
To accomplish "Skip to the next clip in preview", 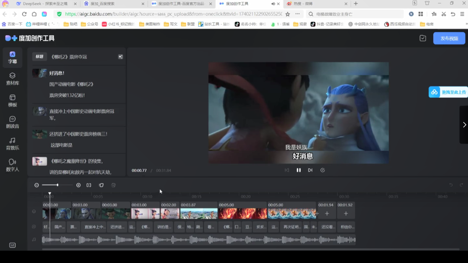I will (310, 170).
